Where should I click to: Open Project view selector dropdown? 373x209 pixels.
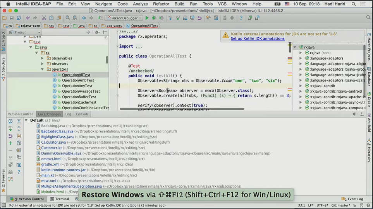pos(25,32)
